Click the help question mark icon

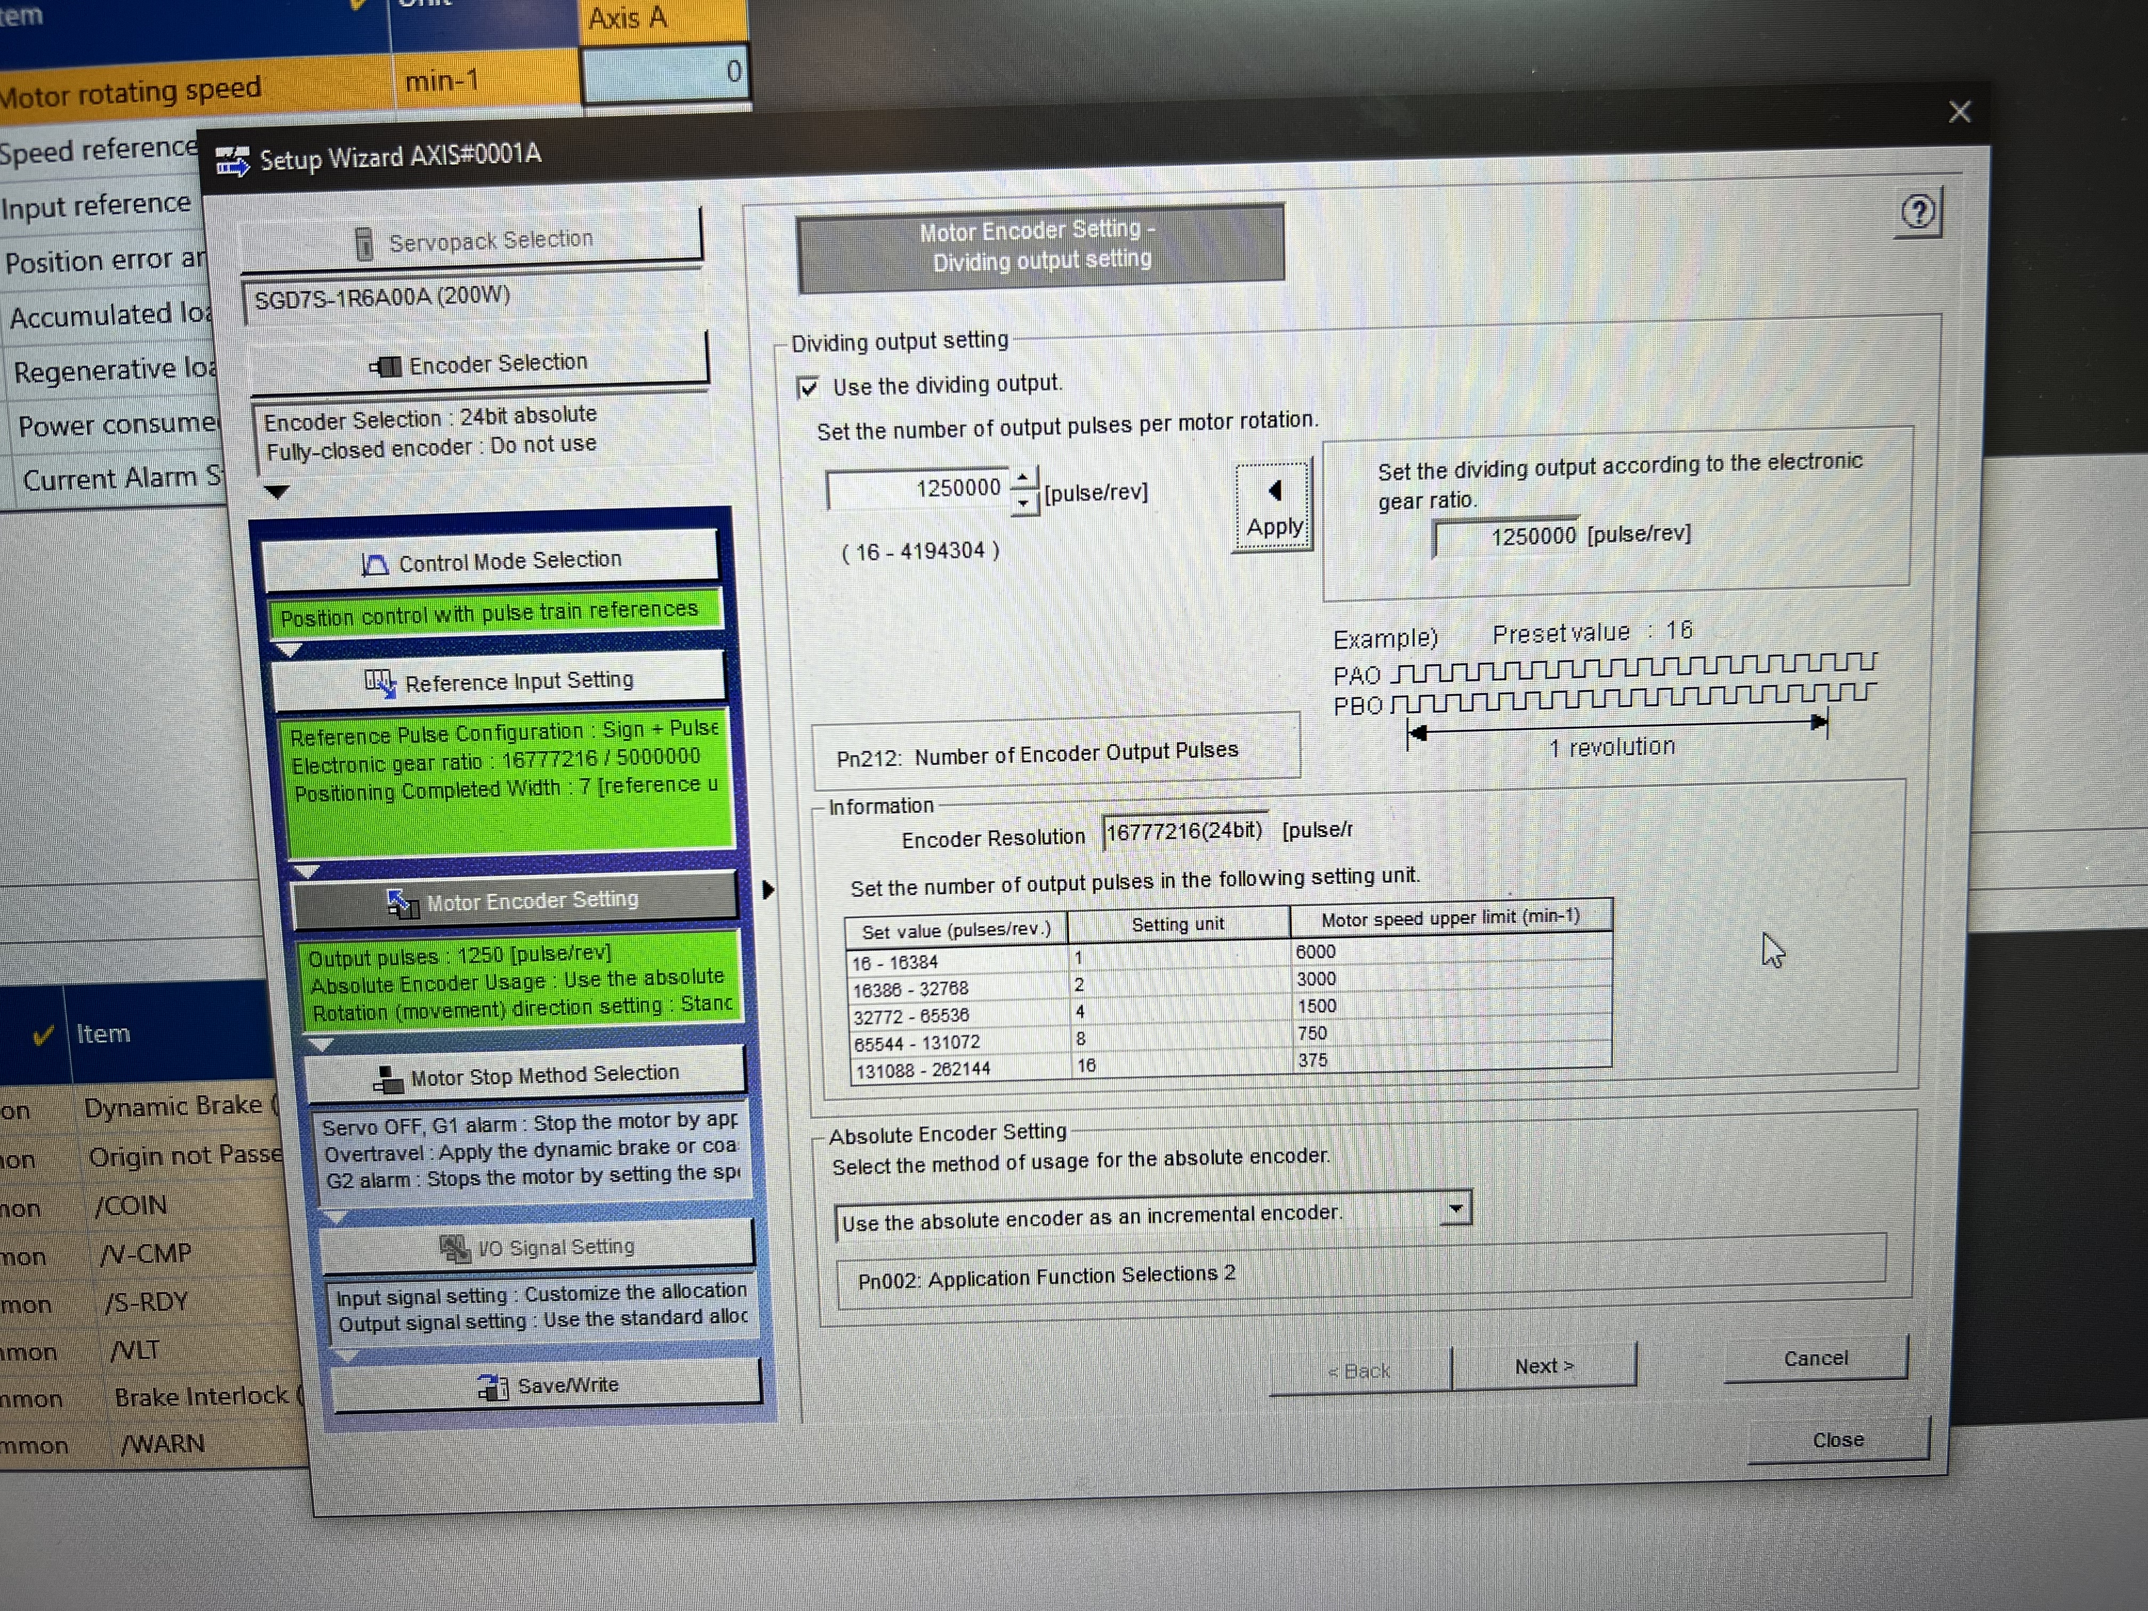click(1918, 211)
